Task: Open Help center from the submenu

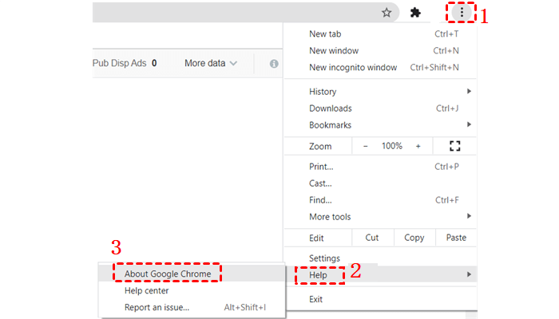Action: [192, 291]
